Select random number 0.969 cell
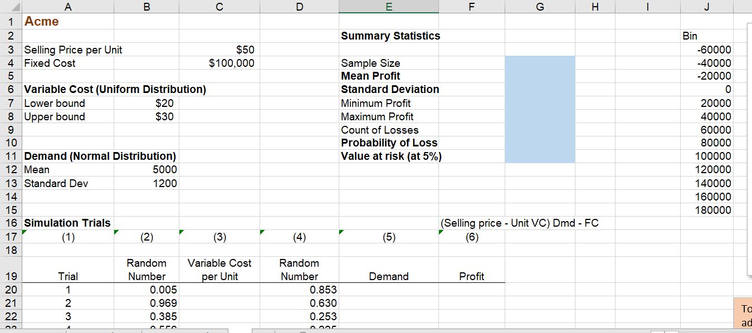Viewport: 752px width, 333px height. click(x=147, y=303)
